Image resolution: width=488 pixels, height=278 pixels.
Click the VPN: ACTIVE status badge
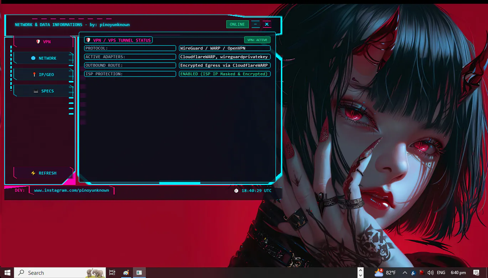click(257, 40)
